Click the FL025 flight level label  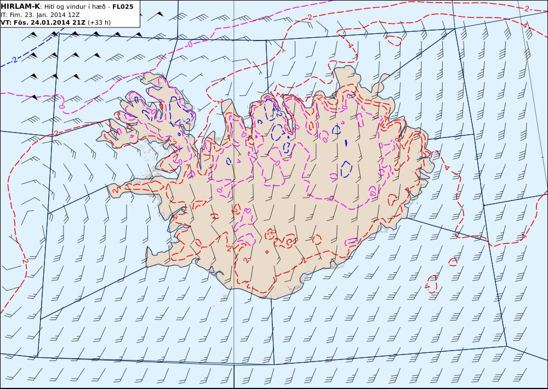(123, 7)
